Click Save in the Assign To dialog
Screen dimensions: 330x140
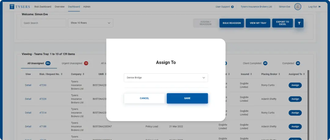pyautogui.click(x=187, y=98)
